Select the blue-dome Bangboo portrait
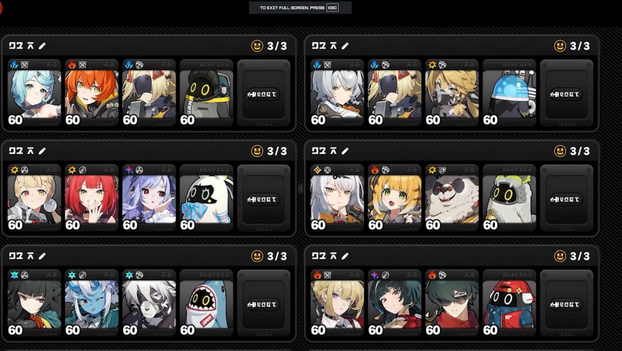This screenshot has width=622, height=351. point(509,93)
